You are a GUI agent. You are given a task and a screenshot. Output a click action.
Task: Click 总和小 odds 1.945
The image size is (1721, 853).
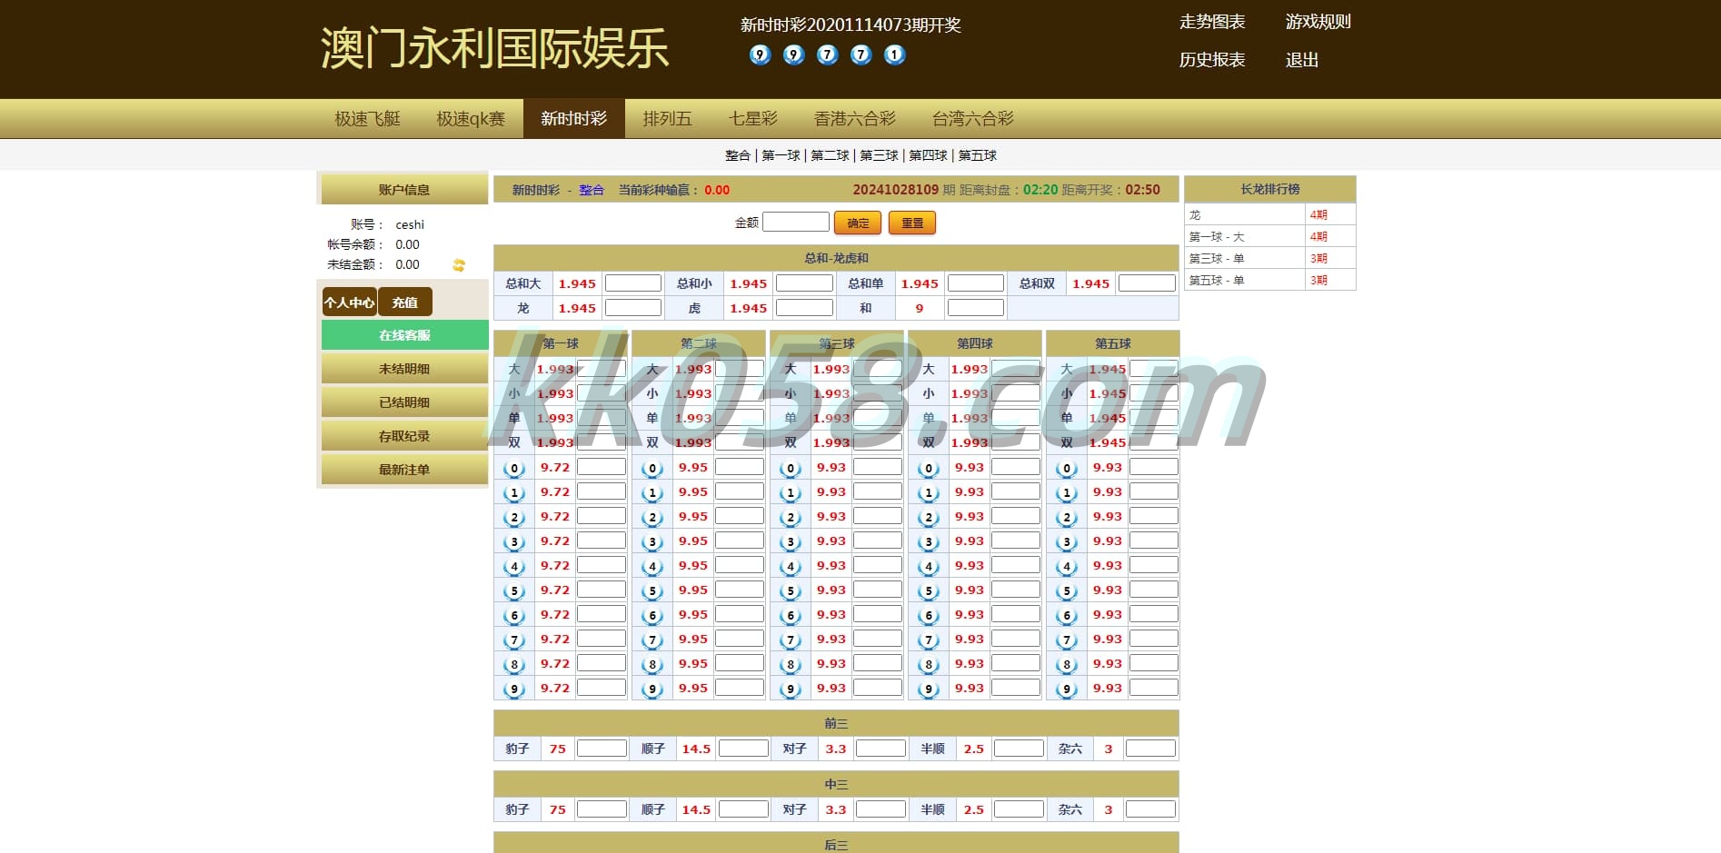[749, 283]
